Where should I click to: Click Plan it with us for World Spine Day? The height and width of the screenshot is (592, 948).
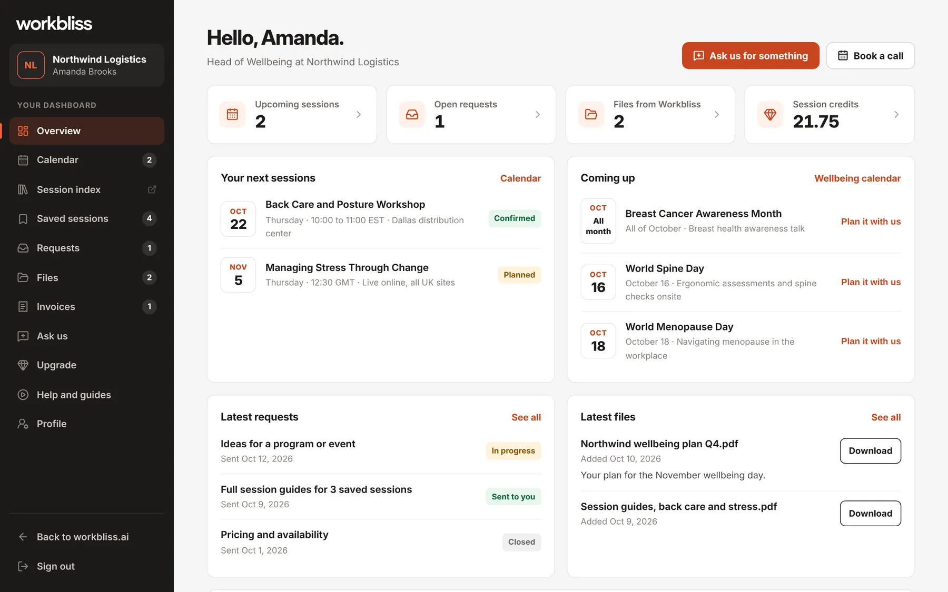coord(871,282)
